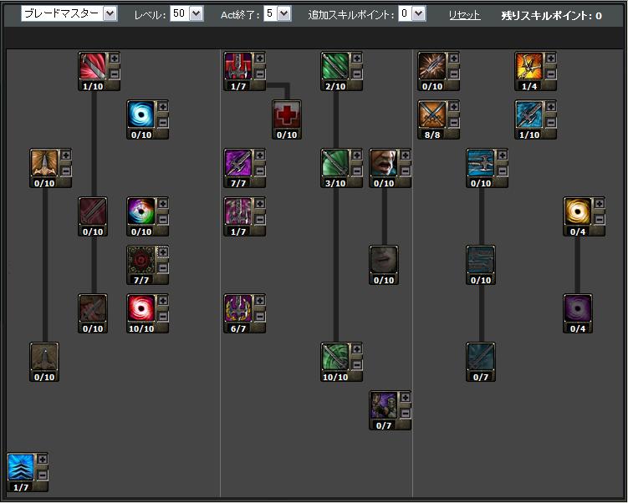Select the golden vortex skill showing 0/4

pyautogui.click(x=577, y=211)
